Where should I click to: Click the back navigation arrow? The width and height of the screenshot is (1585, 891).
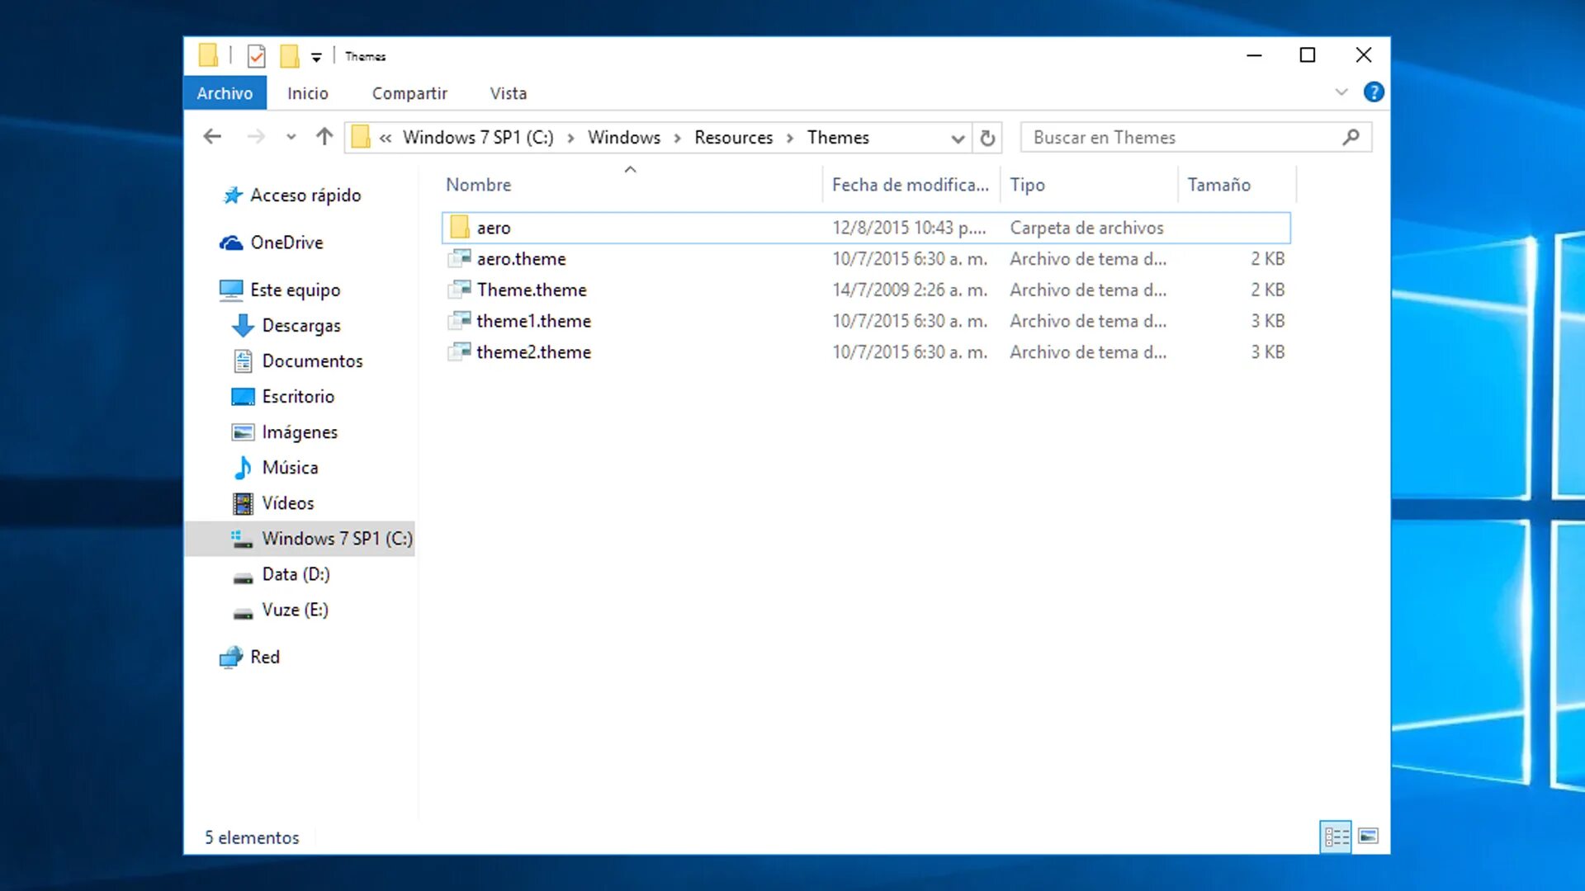212,137
